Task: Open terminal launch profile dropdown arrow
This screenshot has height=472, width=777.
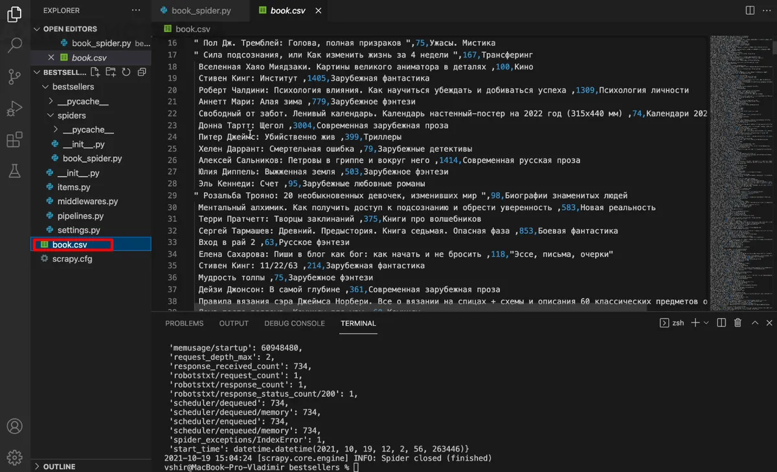Action: click(x=706, y=323)
